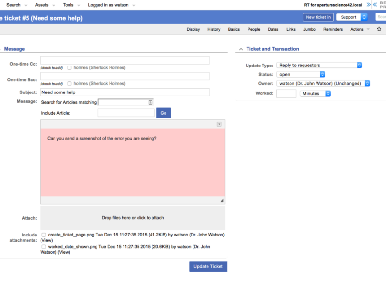This screenshot has height=289, width=386.
Task: Tick the worked_date_shown.png attachment checkbox
Action: tap(44, 247)
